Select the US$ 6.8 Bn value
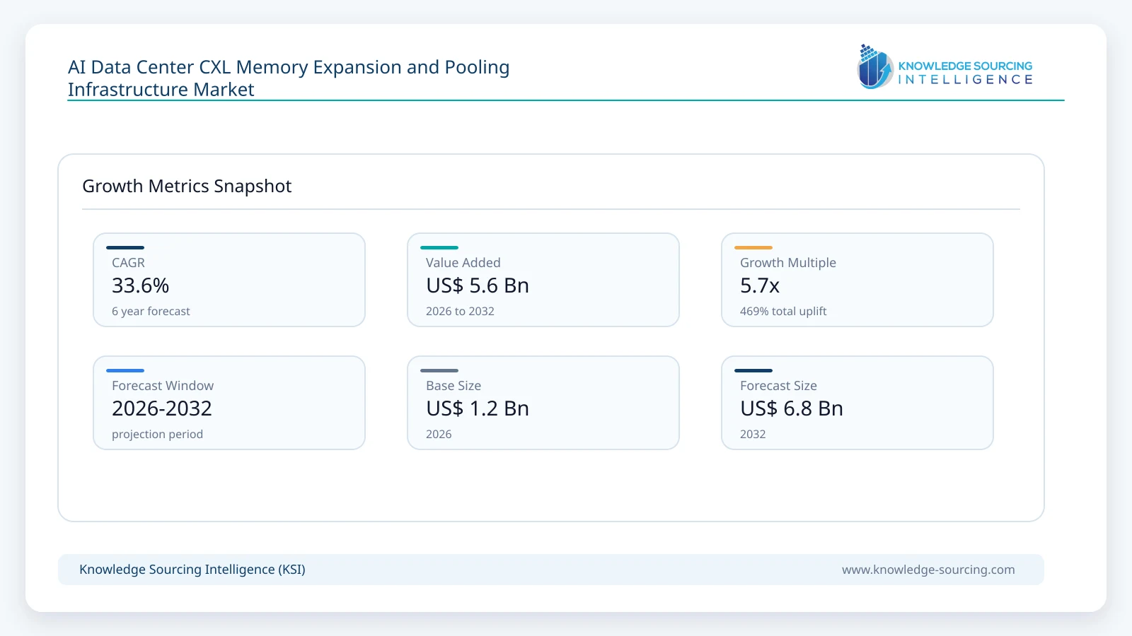The height and width of the screenshot is (636, 1132). click(x=792, y=408)
